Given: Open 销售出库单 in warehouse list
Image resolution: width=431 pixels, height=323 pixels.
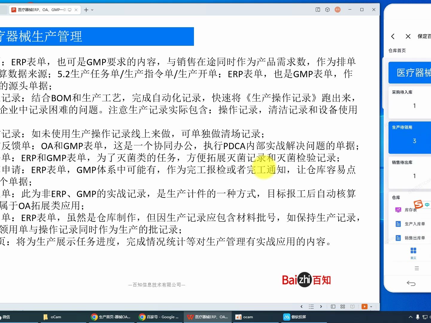Looking at the screenshot, I should point(411,238).
